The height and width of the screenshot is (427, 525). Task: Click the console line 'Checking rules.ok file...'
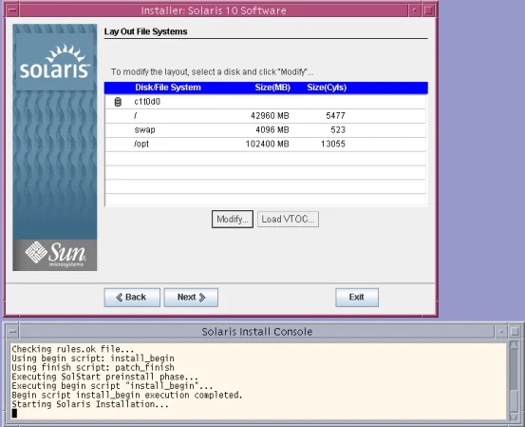pyautogui.click(x=73, y=349)
